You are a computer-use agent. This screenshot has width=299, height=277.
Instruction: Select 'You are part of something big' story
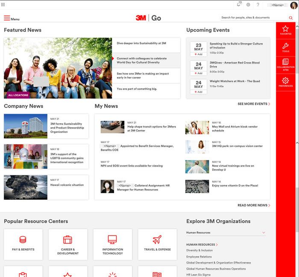click(x=146, y=91)
